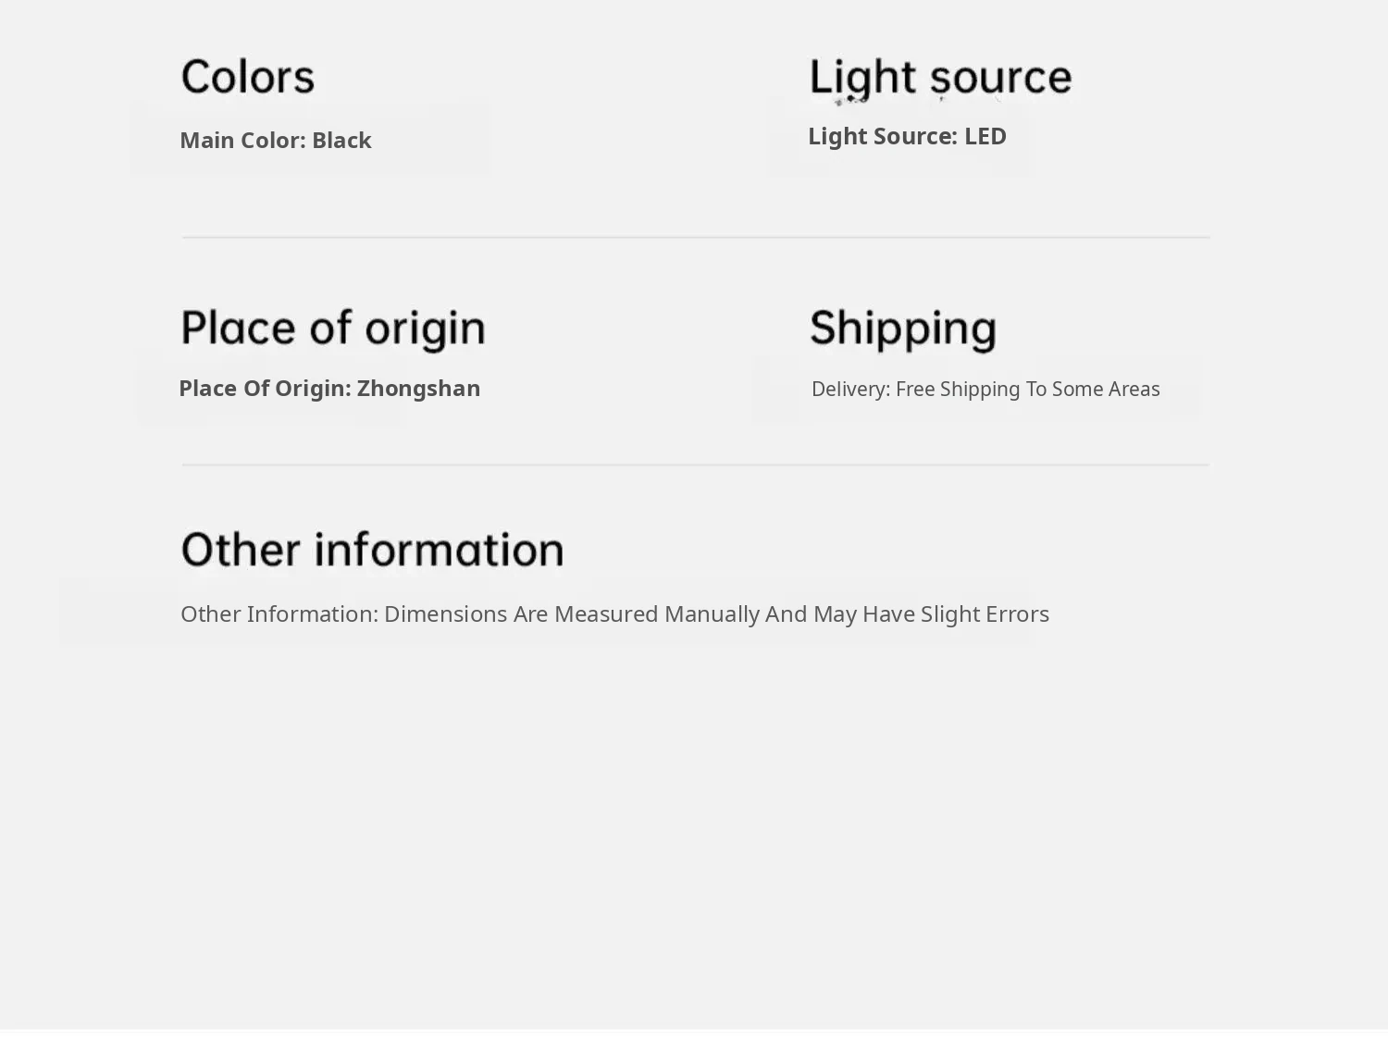The image size is (1388, 1041).
Task: Click the Other information heading
Action: [372, 550]
